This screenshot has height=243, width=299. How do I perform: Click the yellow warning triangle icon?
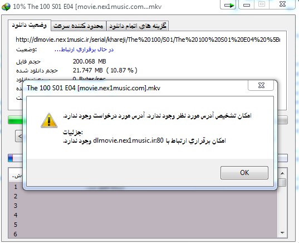[x=49, y=120]
